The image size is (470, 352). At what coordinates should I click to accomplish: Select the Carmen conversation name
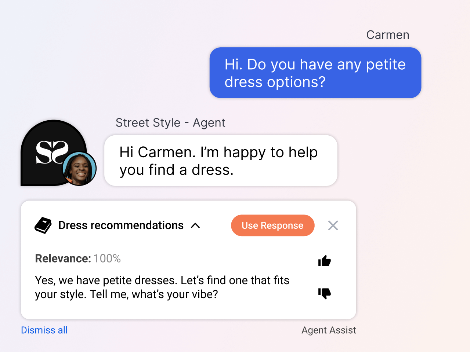point(388,34)
